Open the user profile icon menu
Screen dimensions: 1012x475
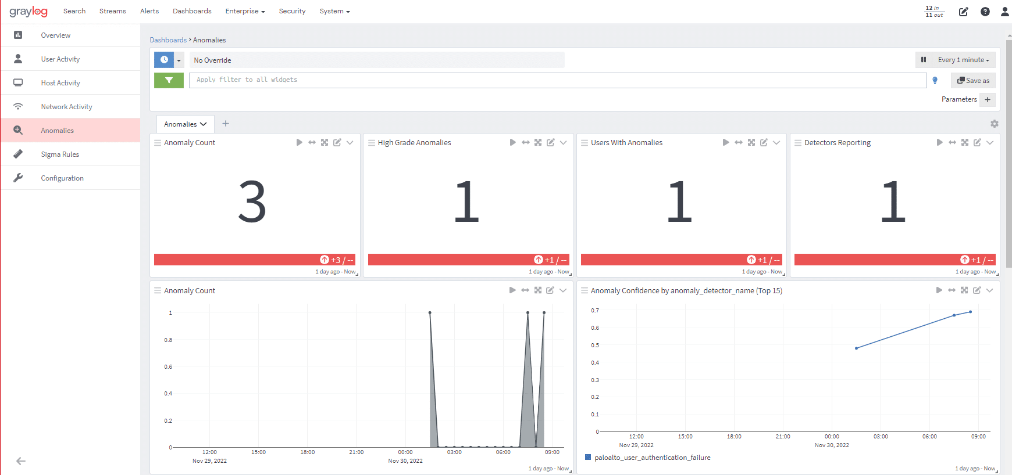(x=1004, y=12)
